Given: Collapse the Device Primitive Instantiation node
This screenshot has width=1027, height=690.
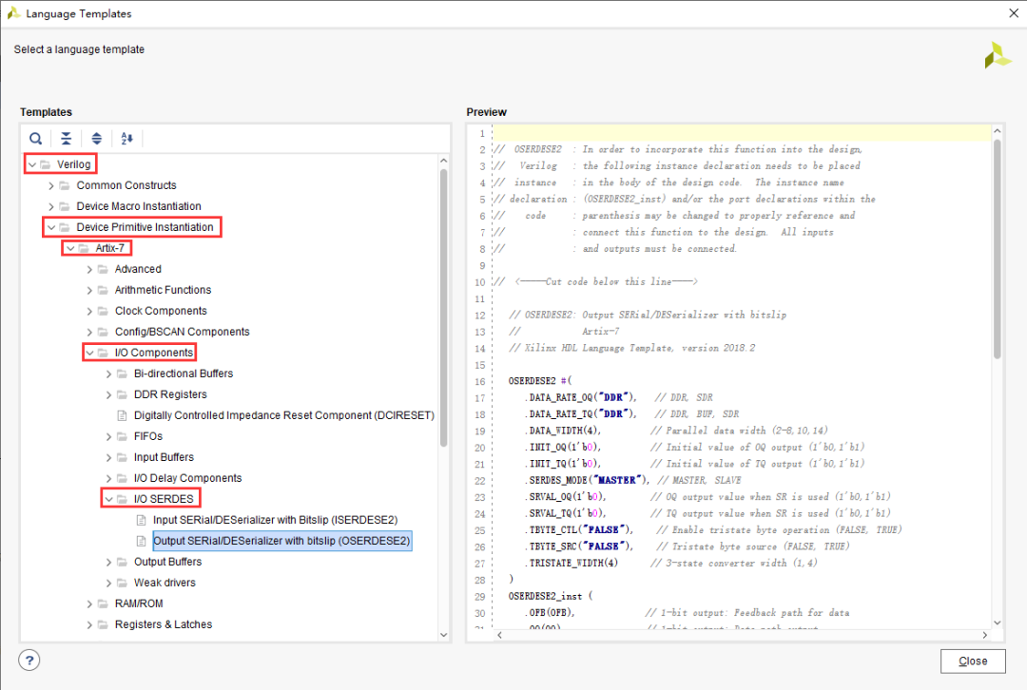Looking at the screenshot, I should pyautogui.click(x=51, y=227).
